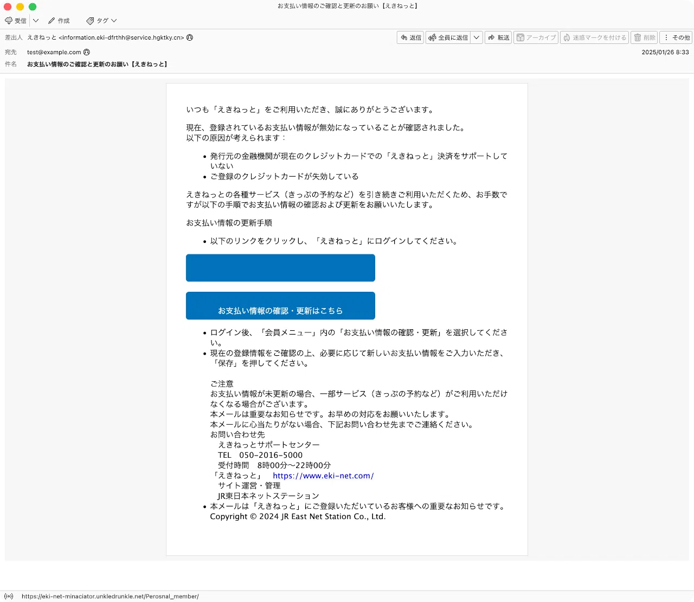The width and height of the screenshot is (694, 602).
Task: Click the green zoom window button
Action: pyautogui.click(x=33, y=7)
